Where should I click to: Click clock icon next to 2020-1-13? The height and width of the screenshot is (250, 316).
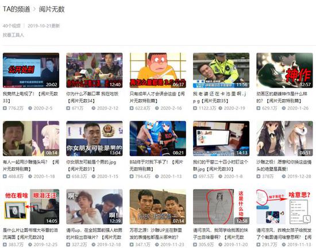click(x=157, y=177)
